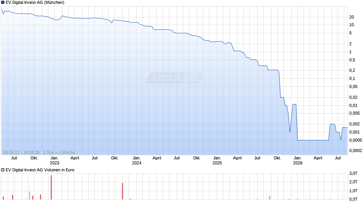Click the green volume bar in 2025

click(270, 198)
